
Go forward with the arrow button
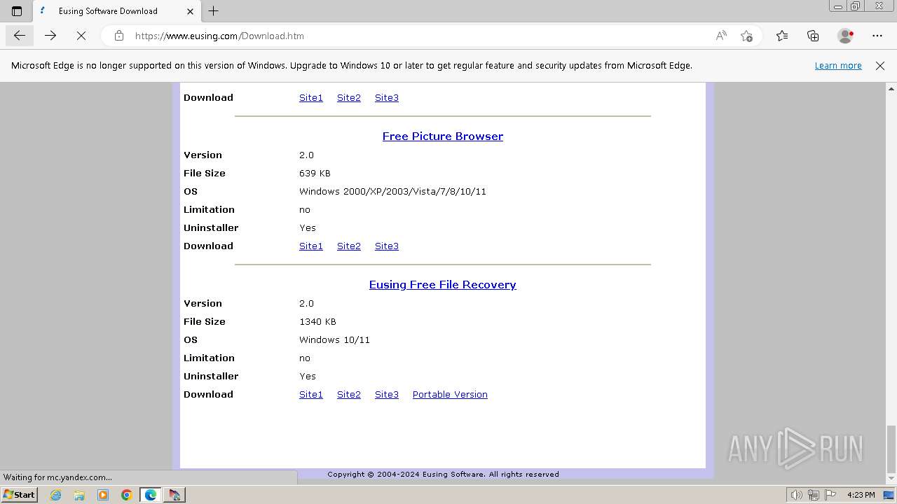[x=50, y=36]
